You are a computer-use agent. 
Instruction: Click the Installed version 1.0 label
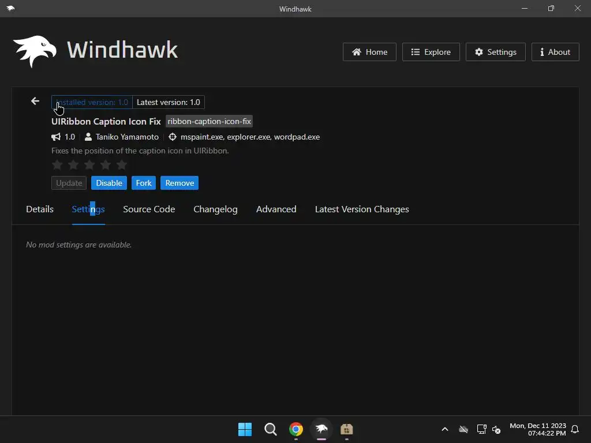(x=92, y=102)
